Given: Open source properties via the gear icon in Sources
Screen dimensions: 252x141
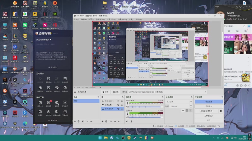Looking at the screenshot, I should 110,121.
